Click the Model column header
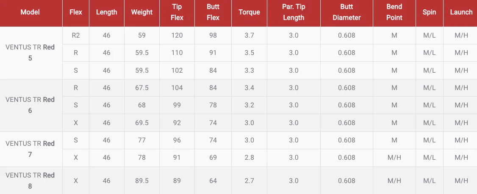Image resolution: width=477 pixels, height=194 pixels. click(30, 12)
